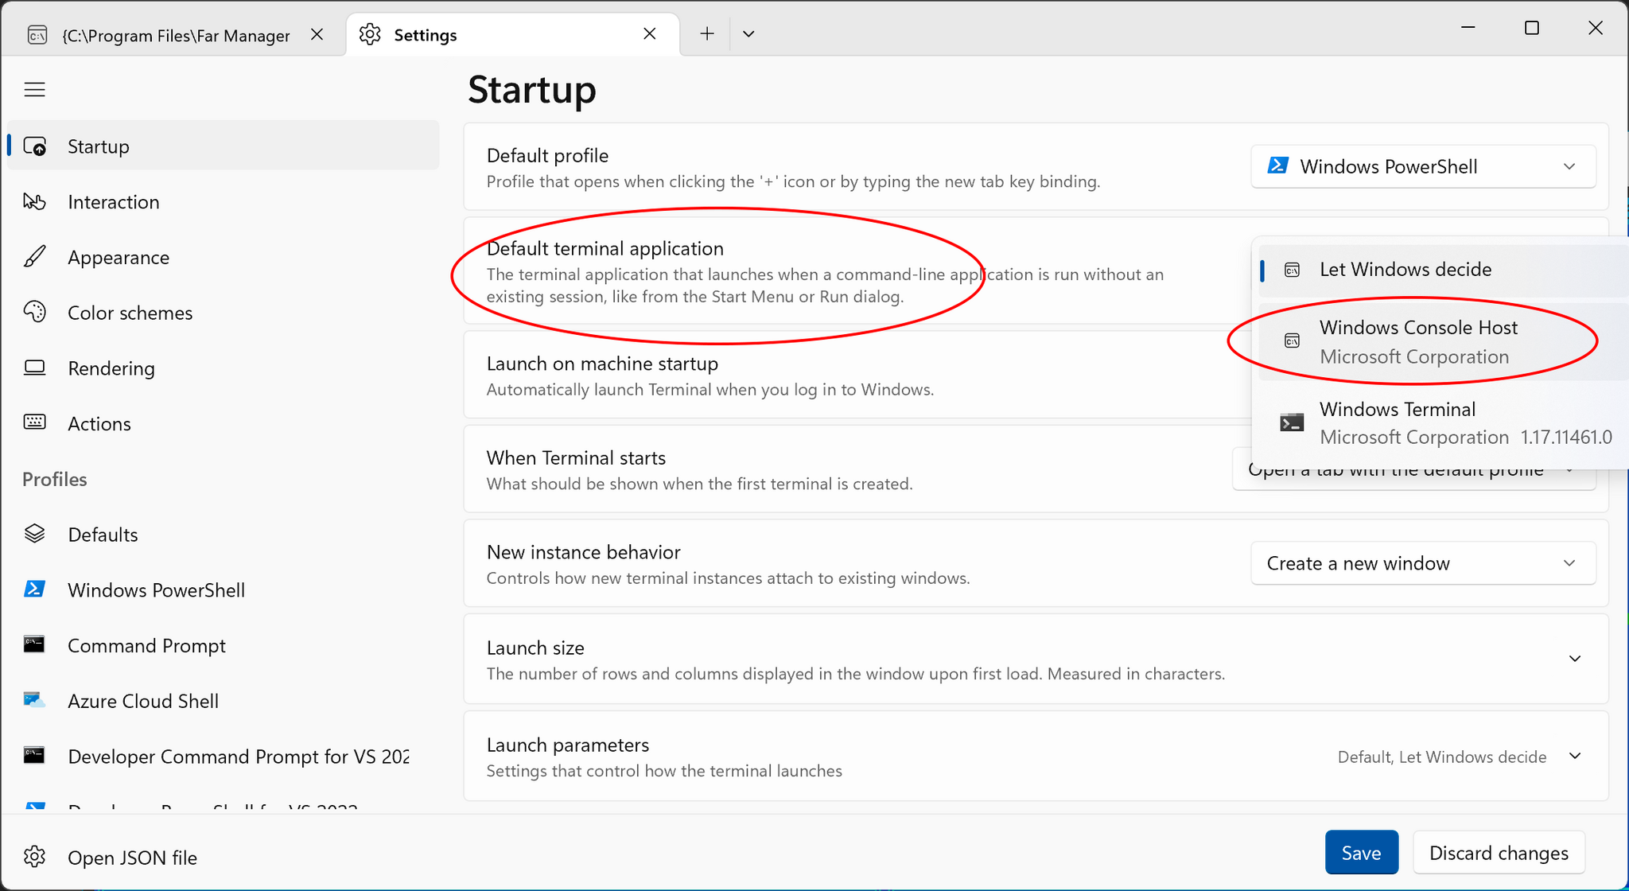Open Developer Command Prompt for VS profile
The width and height of the screenshot is (1629, 891).
(x=223, y=756)
